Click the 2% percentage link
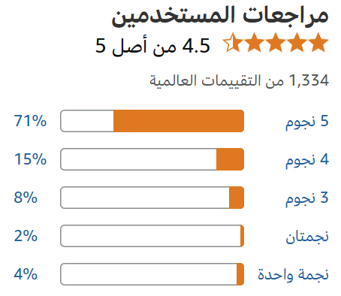This screenshot has height=296, width=341. (26, 236)
